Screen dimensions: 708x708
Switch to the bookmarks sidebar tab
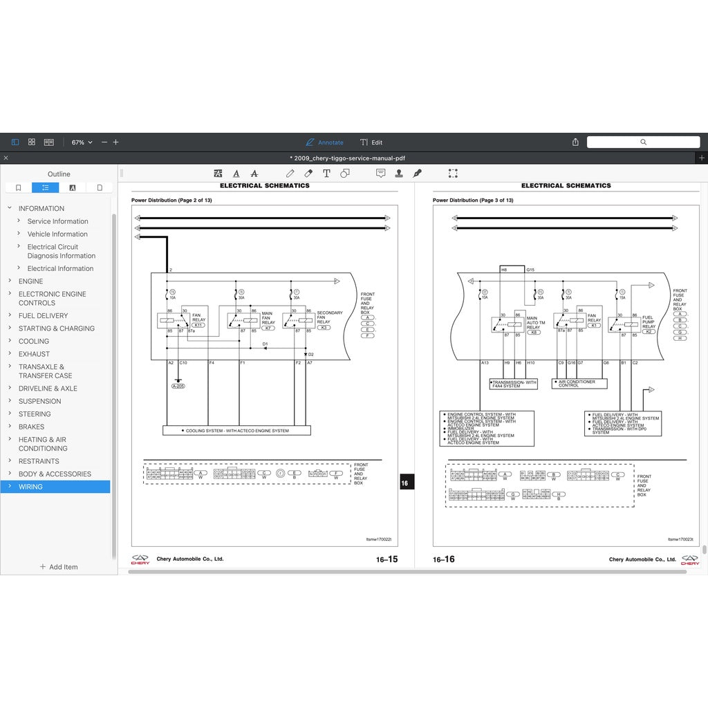(18, 187)
